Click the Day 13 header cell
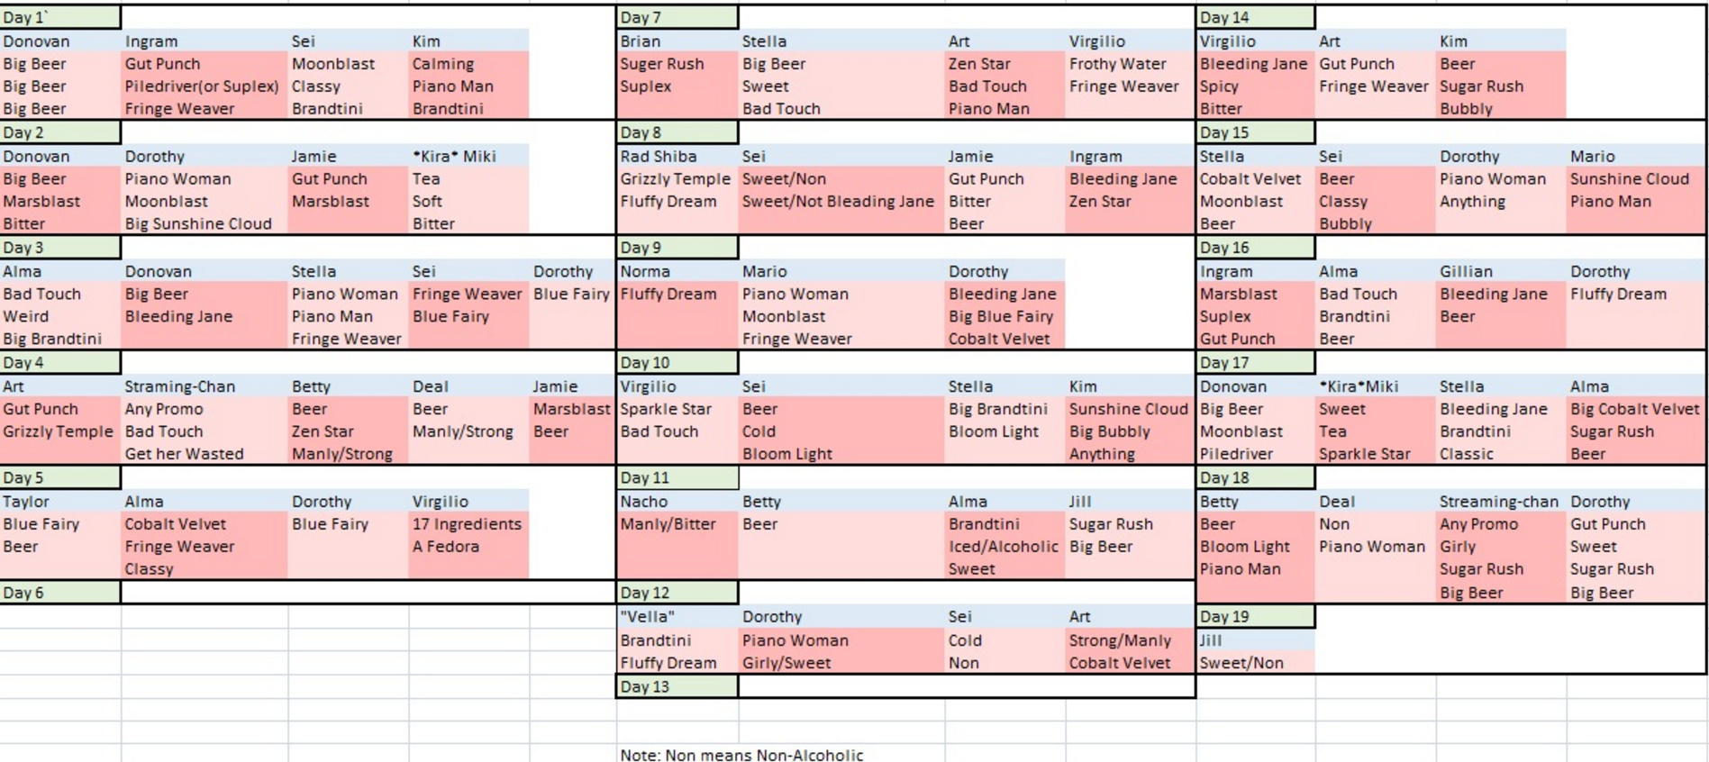 pos(677,687)
